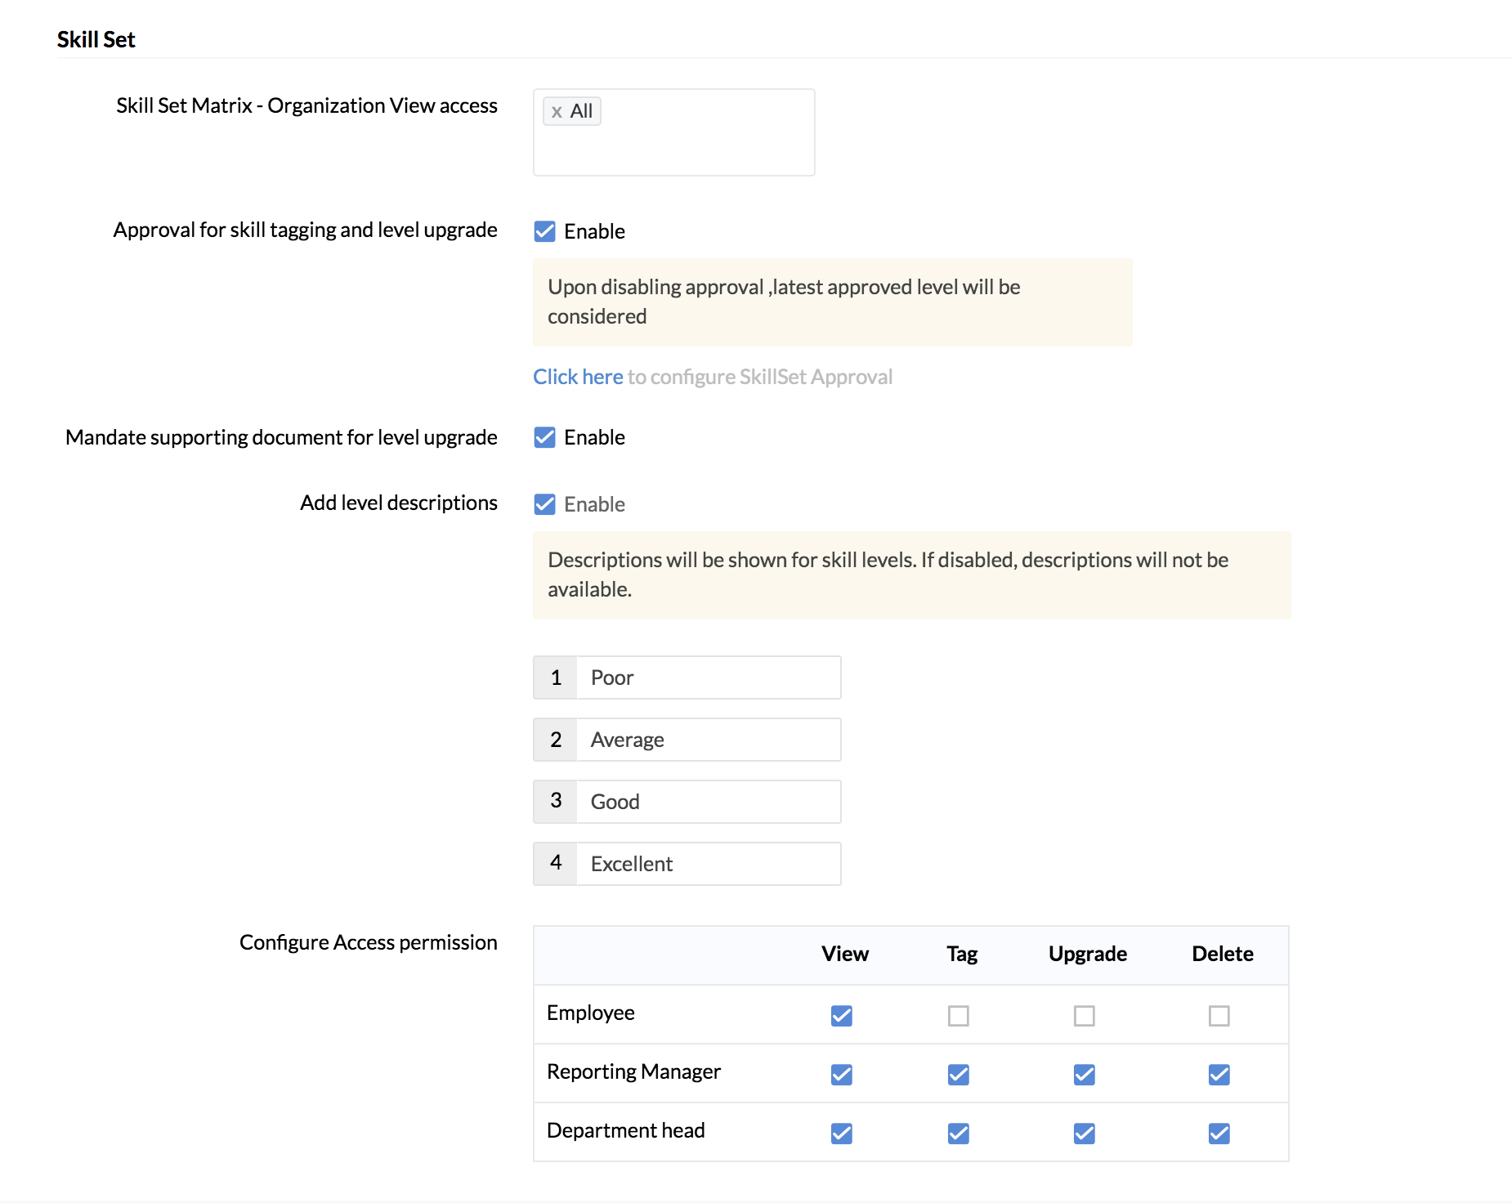Uncheck Mandate supporting document Enable checkbox
This screenshot has height=1203, width=1512.
coord(544,437)
